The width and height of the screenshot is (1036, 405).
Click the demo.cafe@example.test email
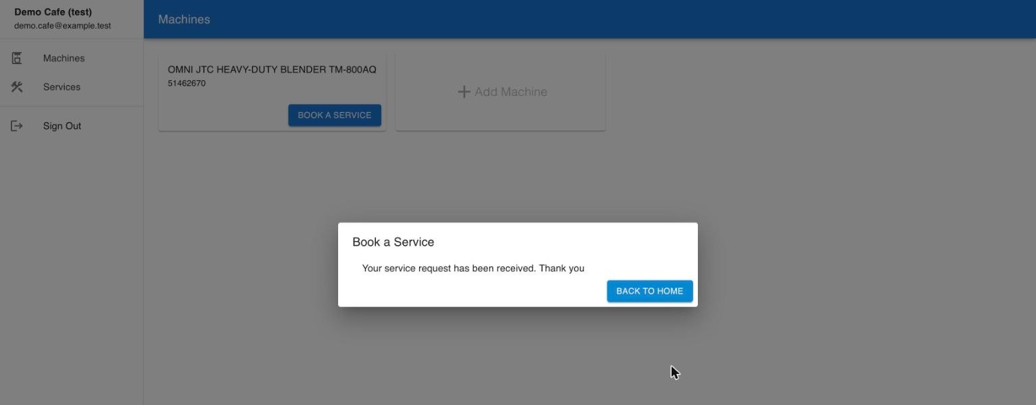click(x=62, y=26)
